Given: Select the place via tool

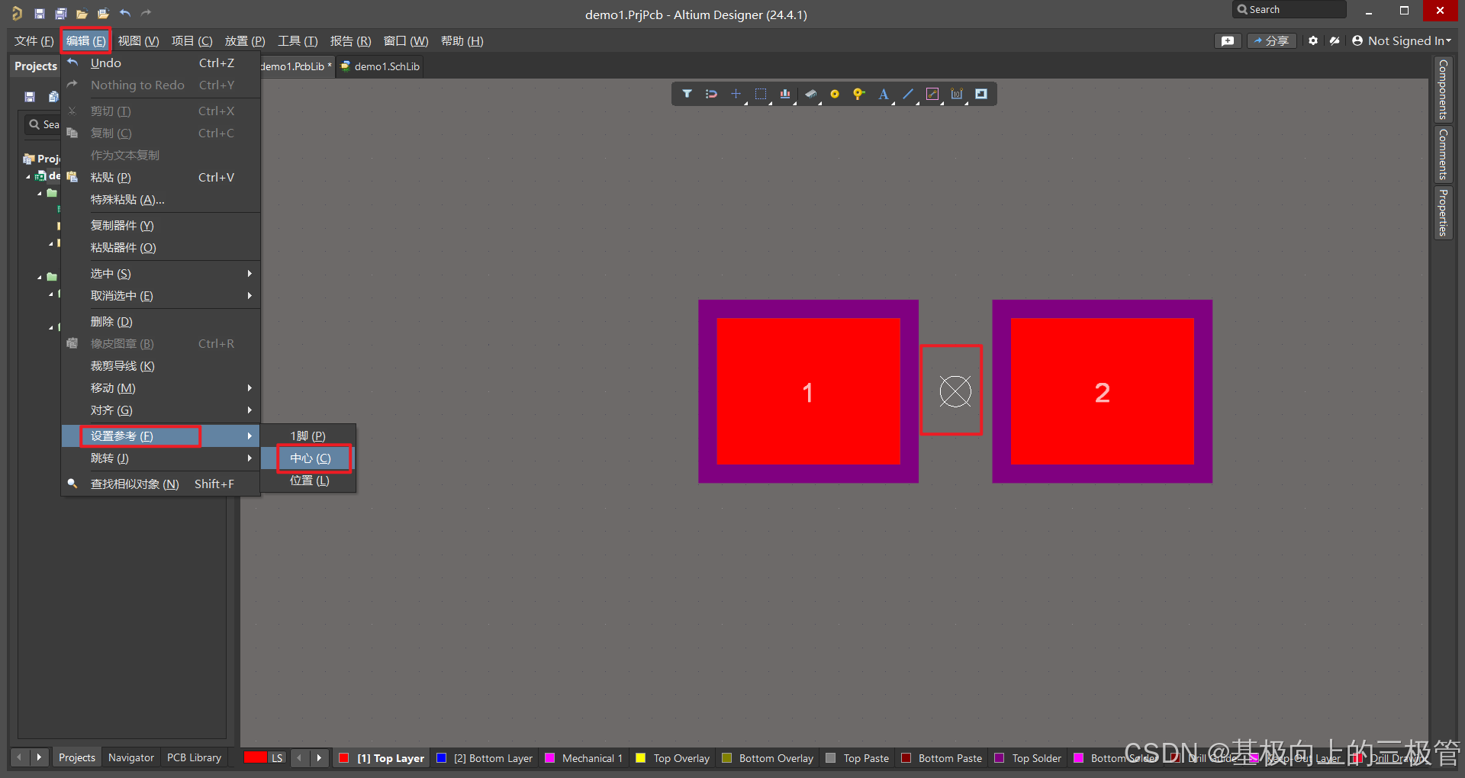Looking at the screenshot, I should [859, 94].
